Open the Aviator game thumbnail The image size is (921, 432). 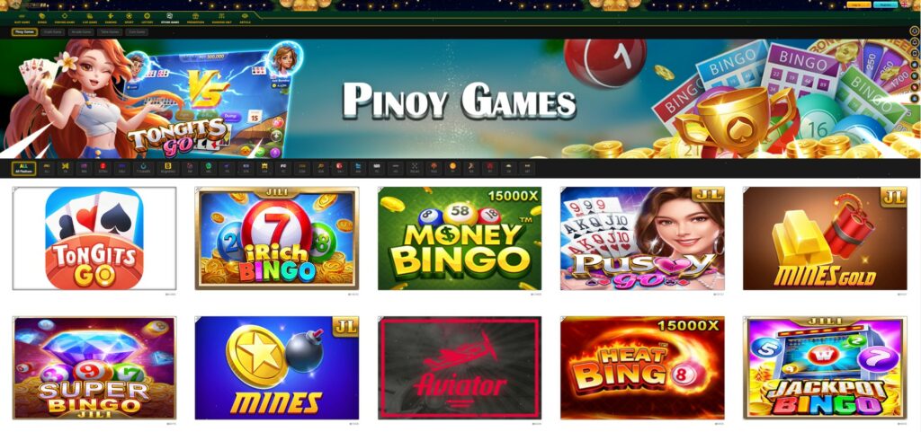coord(460,368)
